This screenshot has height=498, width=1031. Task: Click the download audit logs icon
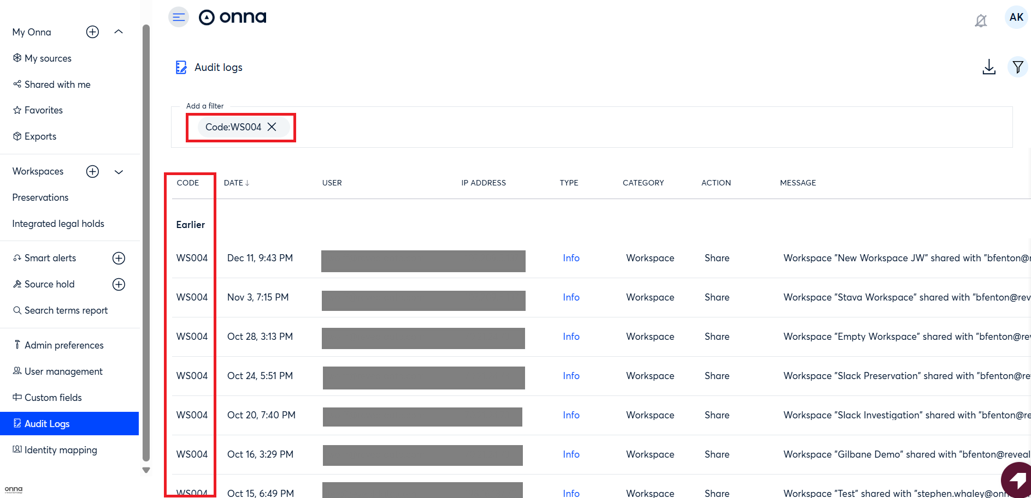(988, 67)
